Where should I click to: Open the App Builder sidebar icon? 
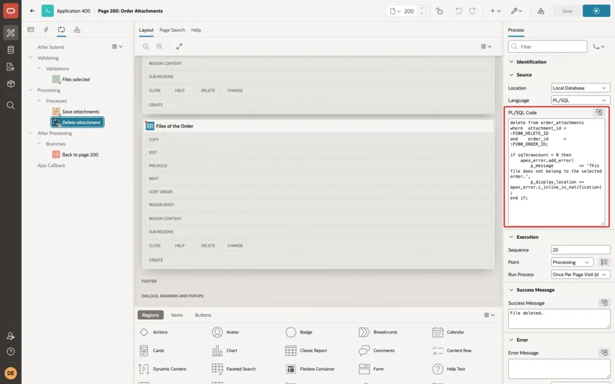tap(11, 33)
